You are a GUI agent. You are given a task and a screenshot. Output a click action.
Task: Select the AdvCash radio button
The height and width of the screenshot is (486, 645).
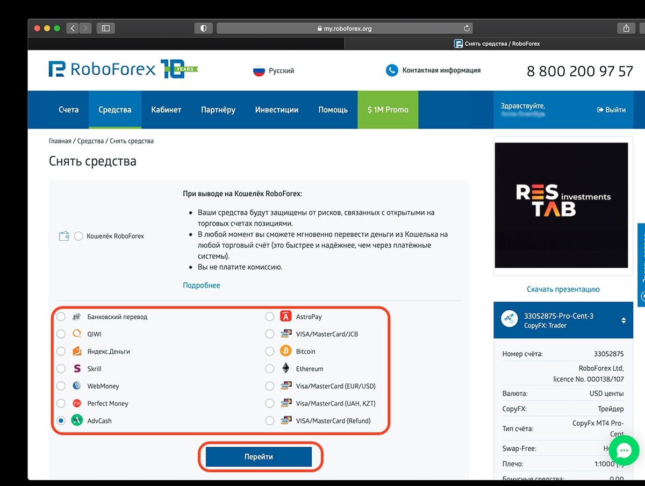61,420
